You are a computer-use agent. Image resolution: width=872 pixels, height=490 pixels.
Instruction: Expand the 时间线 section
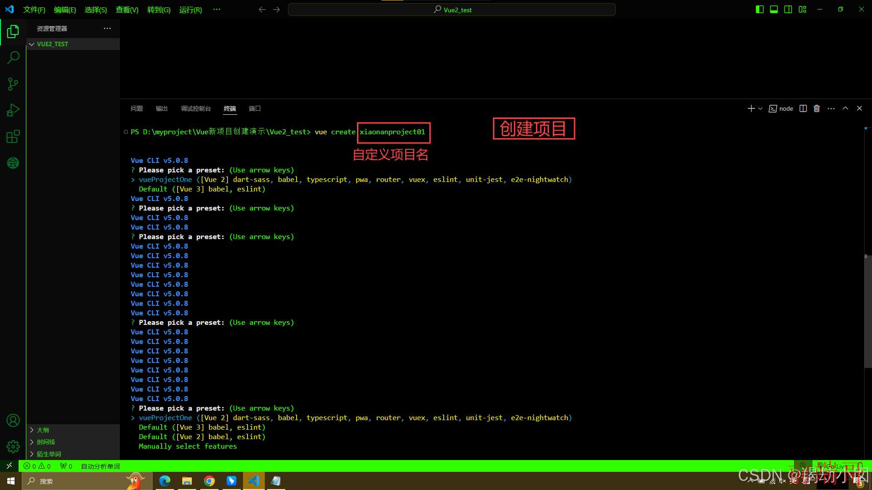(73, 442)
